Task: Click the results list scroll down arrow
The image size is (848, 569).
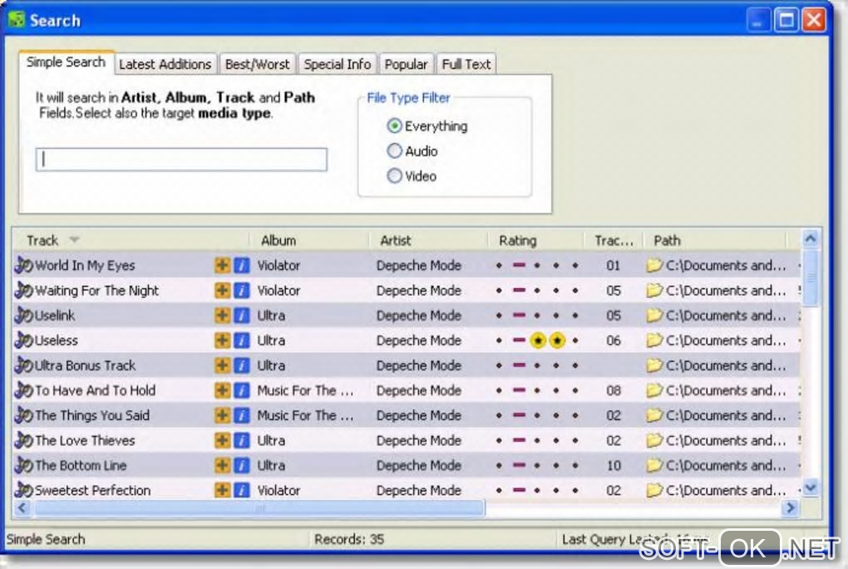Action: 810,488
